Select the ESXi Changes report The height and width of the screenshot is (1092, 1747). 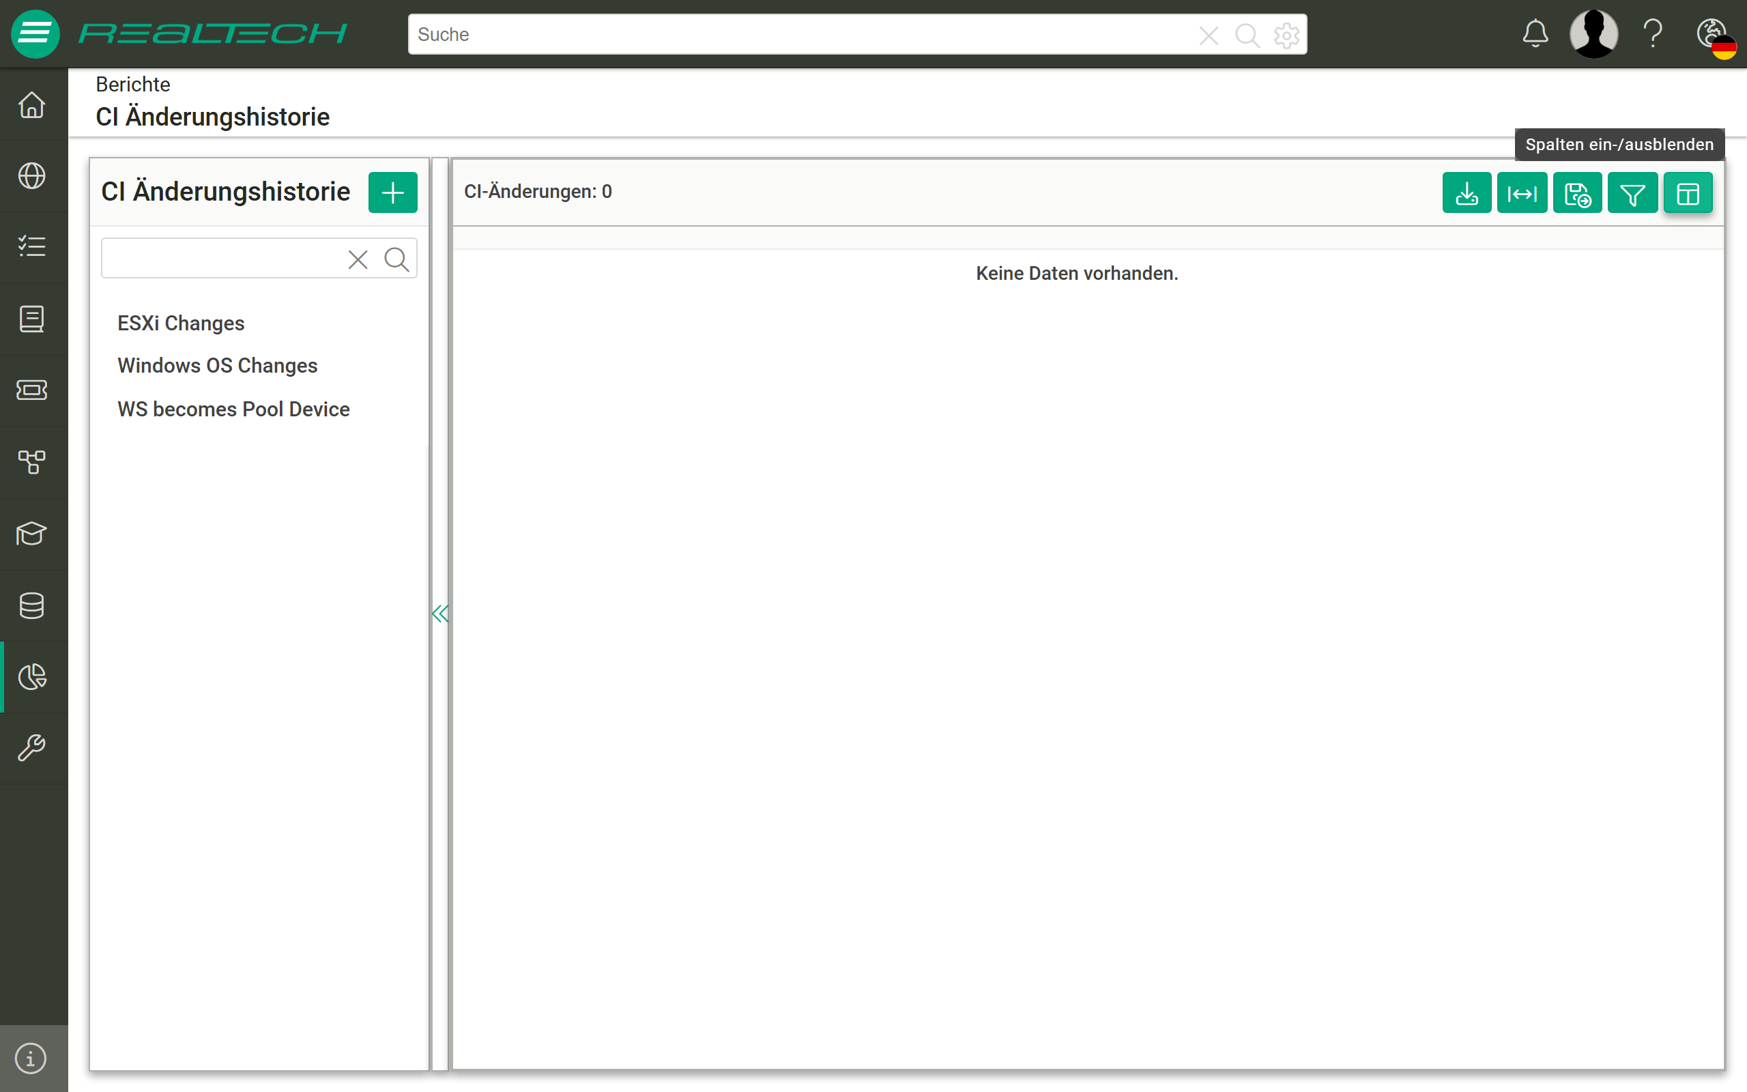tap(182, 323)
